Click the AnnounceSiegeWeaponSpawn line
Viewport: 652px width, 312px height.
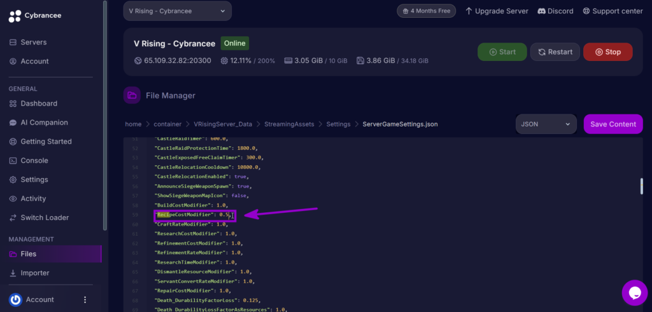[203, 186]
